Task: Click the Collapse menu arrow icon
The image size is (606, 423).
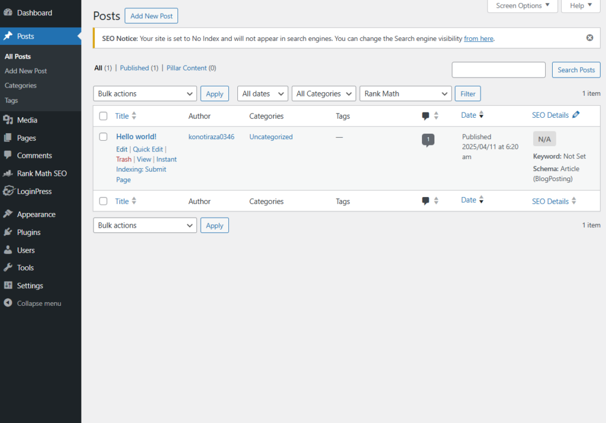Action: pos(8,303)
